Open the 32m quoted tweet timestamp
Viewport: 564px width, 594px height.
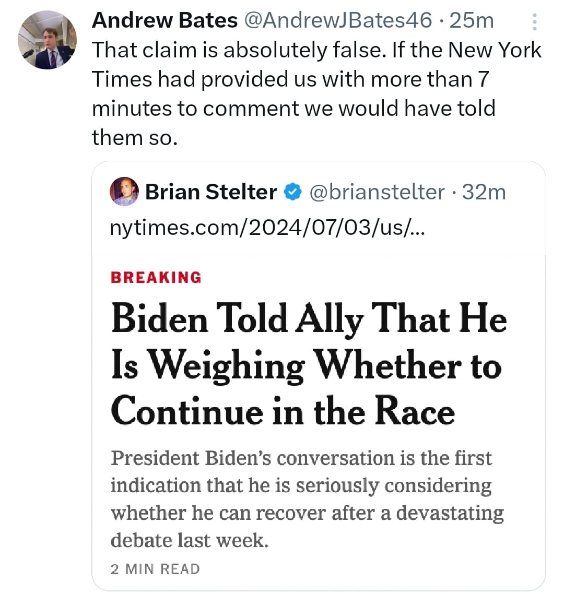pos(484,192)
